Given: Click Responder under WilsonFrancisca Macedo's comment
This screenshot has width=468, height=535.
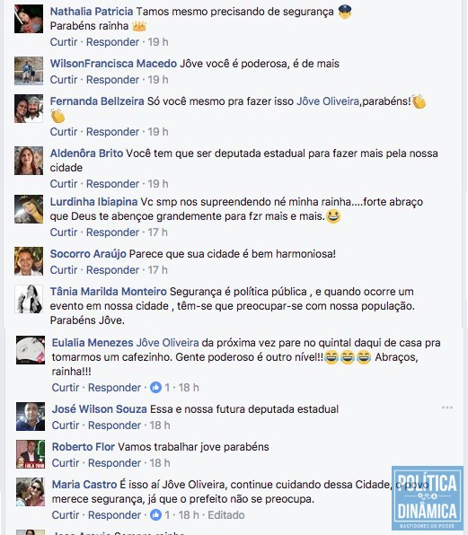Looking at the screenshot, I should 112,80.
